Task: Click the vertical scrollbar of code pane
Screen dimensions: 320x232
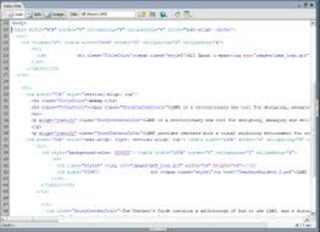Action: [312, 118]
